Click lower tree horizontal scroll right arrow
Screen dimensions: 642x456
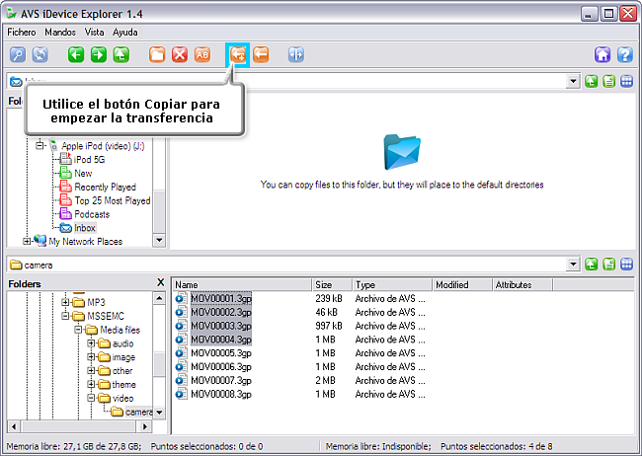coord(145,426)
